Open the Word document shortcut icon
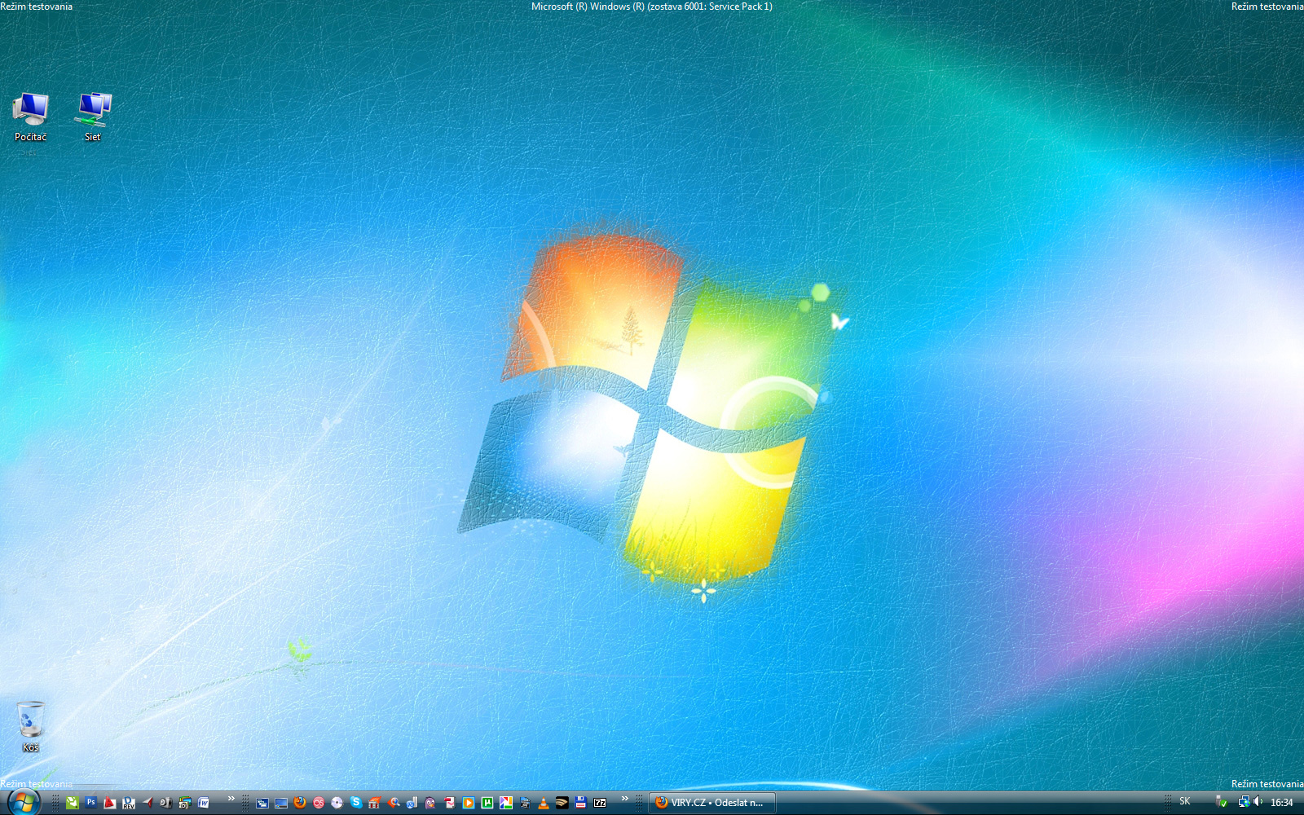The image size is (1304, 815). point(204,803)
